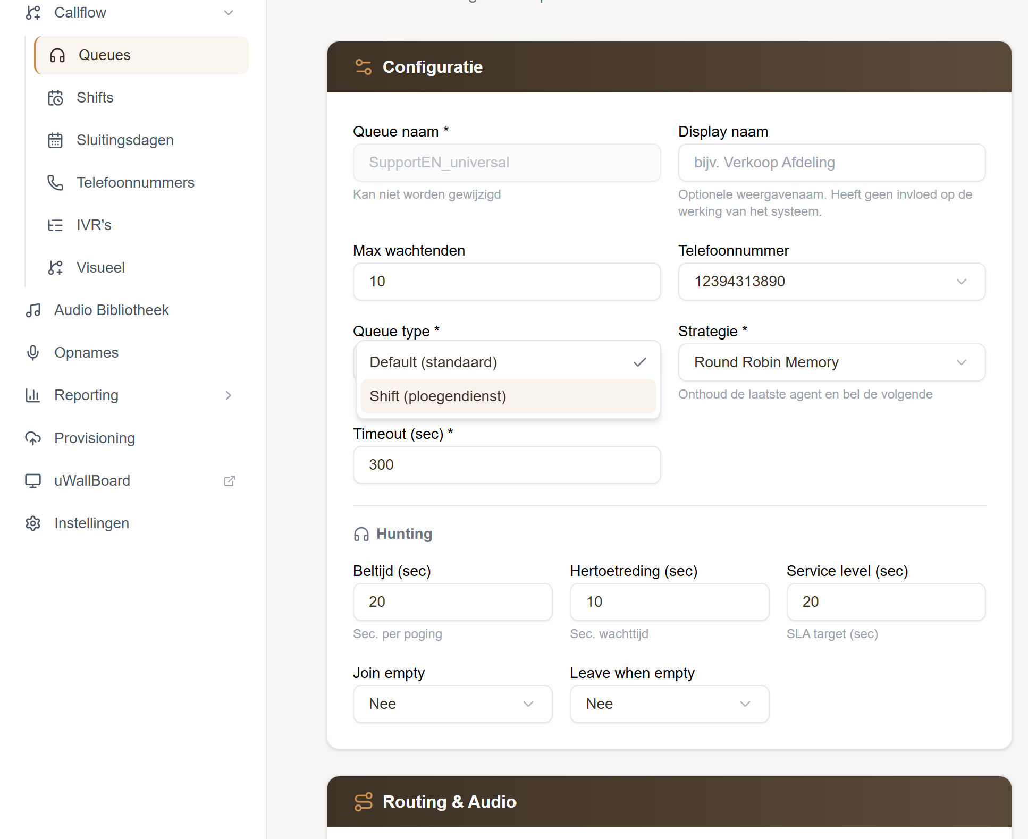Click the Audio Bibliotheek music note icon
The width and height of the screenshot is (1028, 839).
pos(33,310)
